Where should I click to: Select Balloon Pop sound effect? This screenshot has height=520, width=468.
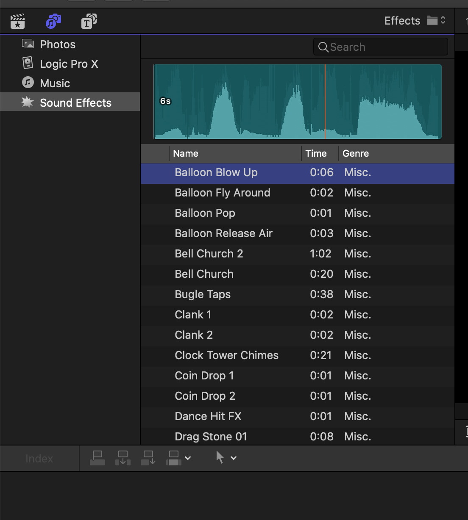298,213
